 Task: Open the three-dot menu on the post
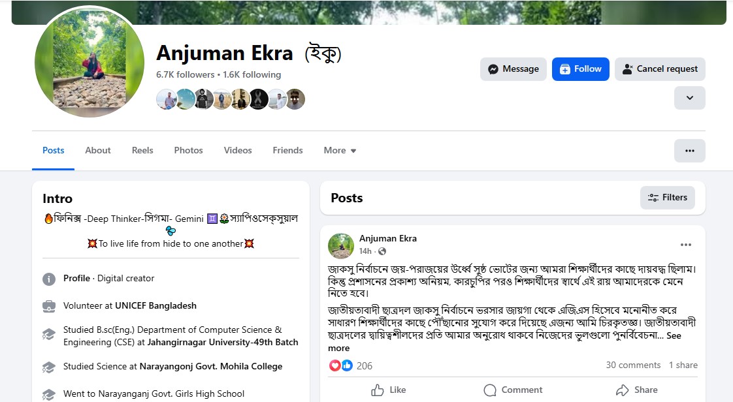(686, 245)
